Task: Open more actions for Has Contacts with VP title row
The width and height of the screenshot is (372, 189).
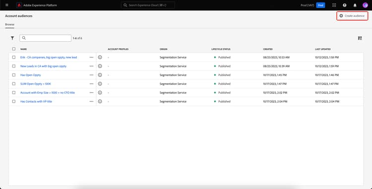Action: (92, 102)
